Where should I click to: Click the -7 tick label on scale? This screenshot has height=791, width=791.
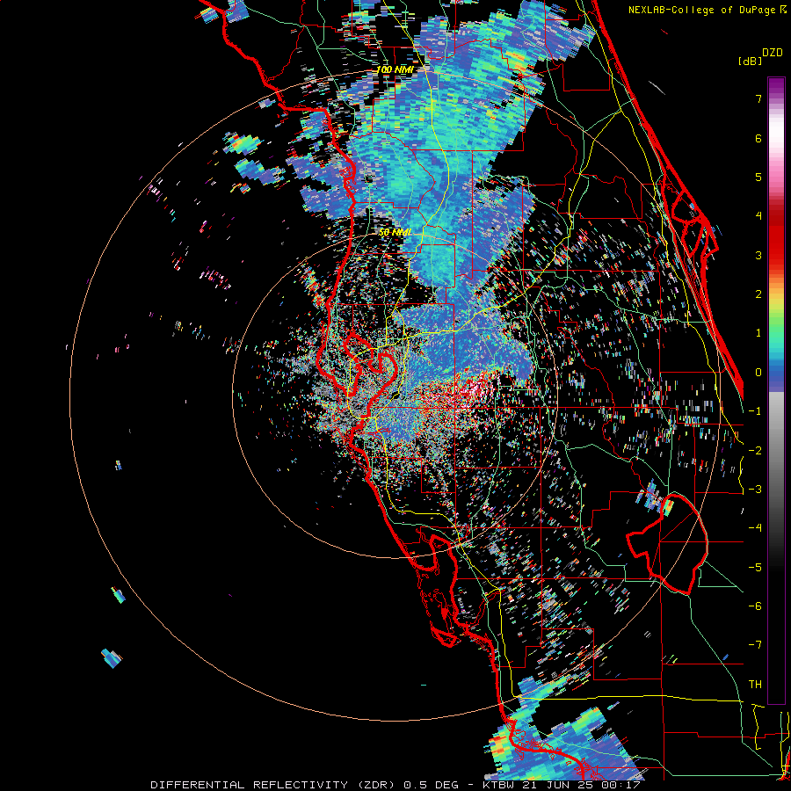[x=755, y=645]
